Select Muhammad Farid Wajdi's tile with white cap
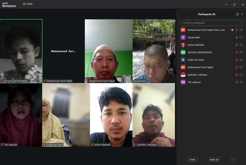246x165 pixels. (109, 51)
